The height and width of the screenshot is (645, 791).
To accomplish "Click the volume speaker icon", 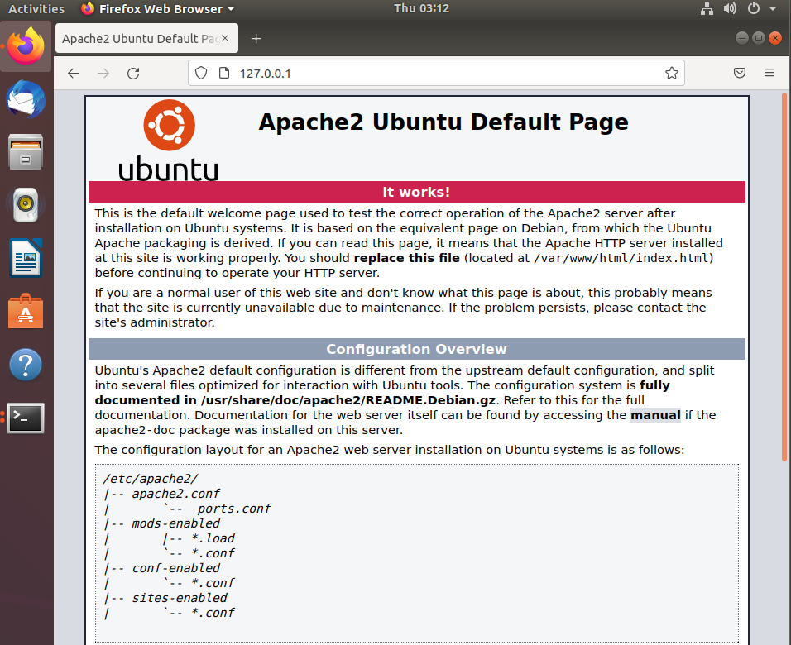I will pyautogui.click(x=730, y=8).
